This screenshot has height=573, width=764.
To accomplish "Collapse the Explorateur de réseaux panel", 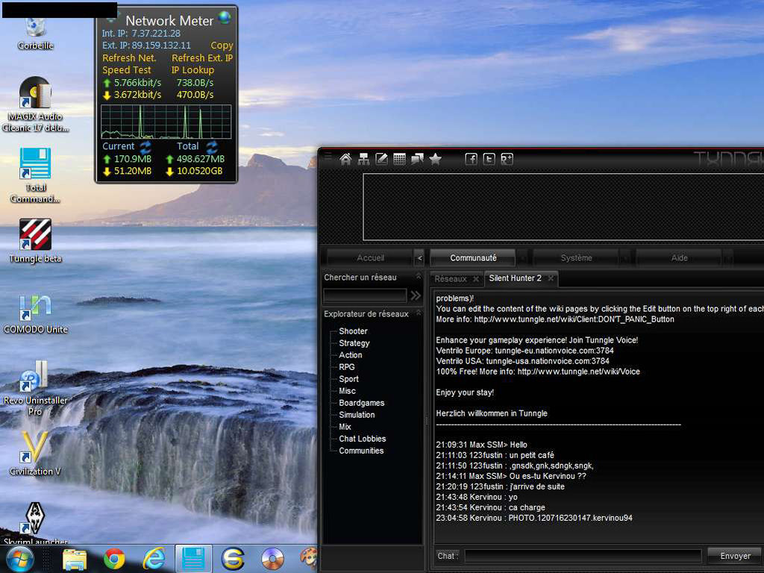I will coord(418,313).
